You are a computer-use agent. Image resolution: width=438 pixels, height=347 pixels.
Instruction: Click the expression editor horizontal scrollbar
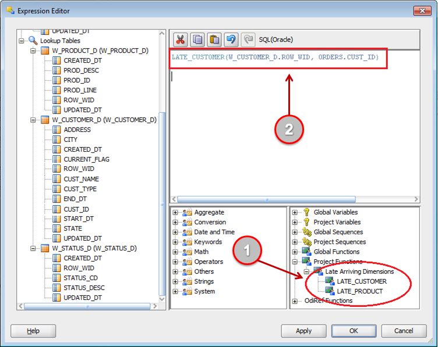tap(267, 199)
